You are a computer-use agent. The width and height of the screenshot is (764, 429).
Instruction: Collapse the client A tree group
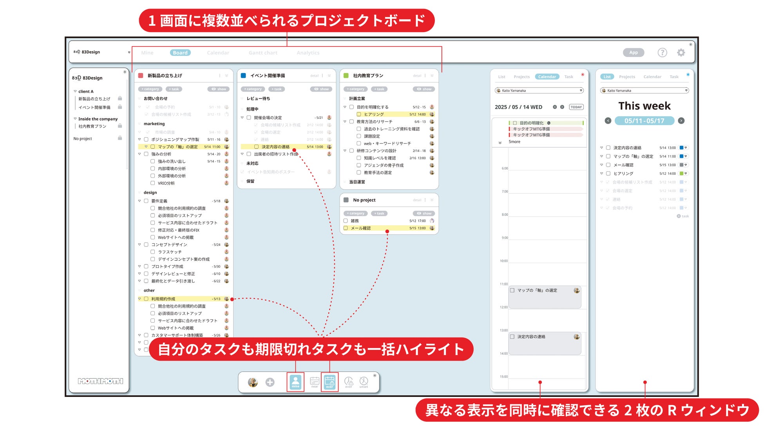[75, 91]
